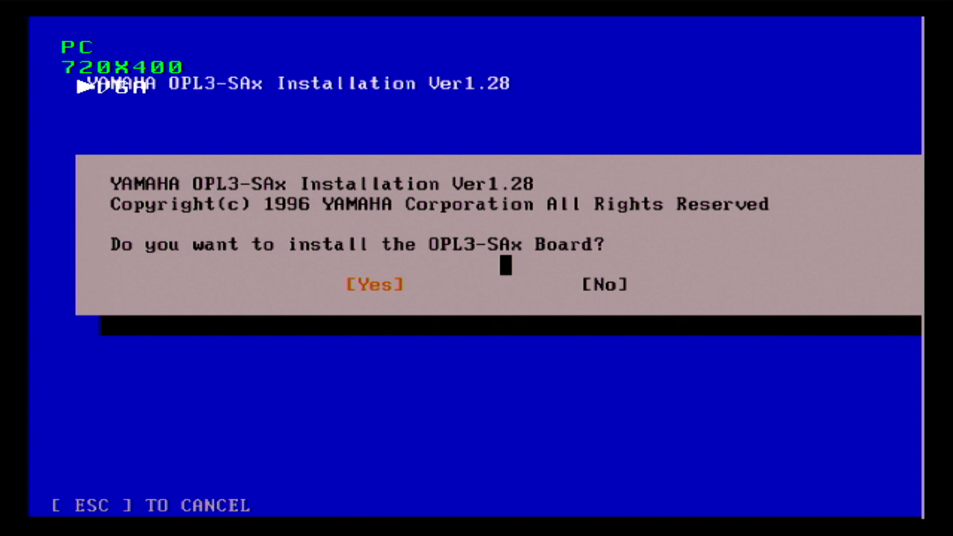Image resolution: width=953 pixels, height=536 pixels.
Task: Click the VGA input overlay label
Action: pos(122,87)
